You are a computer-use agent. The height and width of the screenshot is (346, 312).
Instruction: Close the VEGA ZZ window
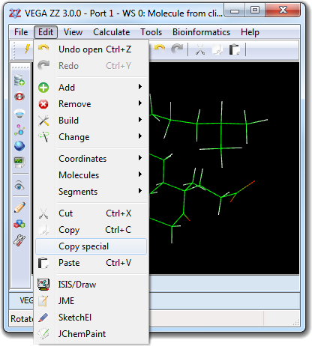point(283,10)
